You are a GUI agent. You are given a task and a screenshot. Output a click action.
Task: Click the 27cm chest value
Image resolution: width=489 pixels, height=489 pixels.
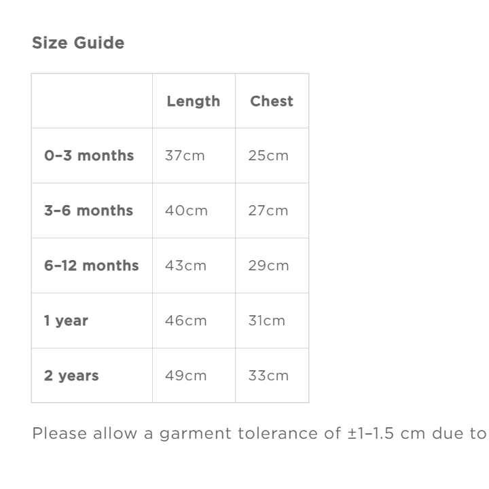(268, 211)
